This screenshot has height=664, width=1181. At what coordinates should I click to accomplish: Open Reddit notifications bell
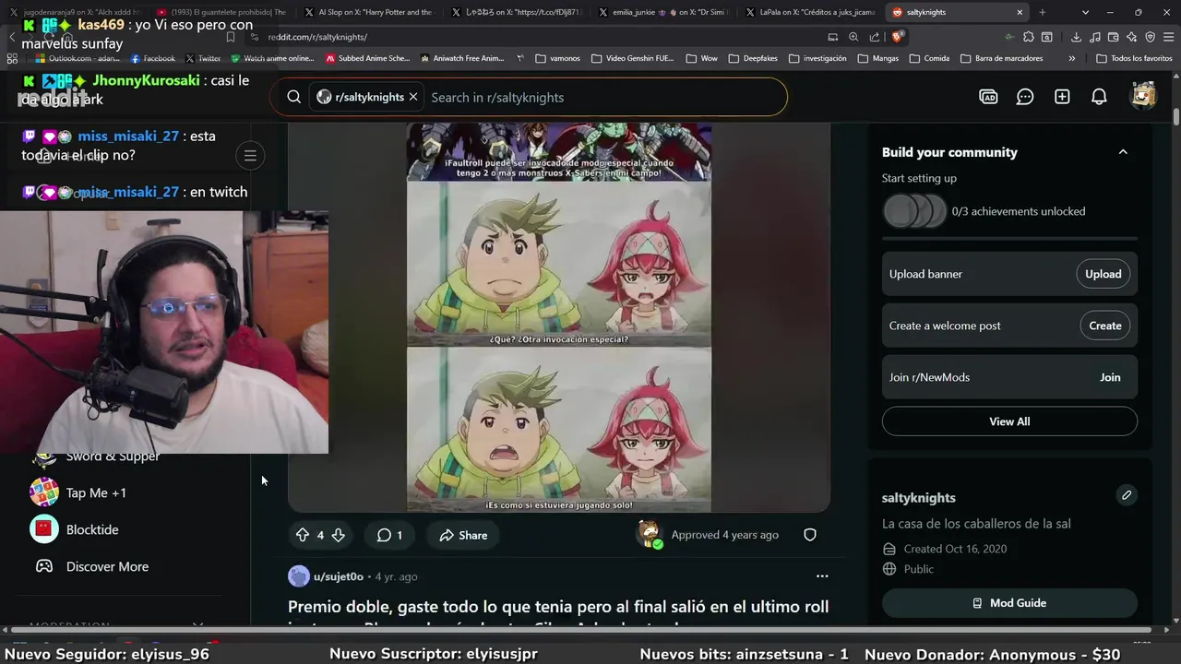1099,97
